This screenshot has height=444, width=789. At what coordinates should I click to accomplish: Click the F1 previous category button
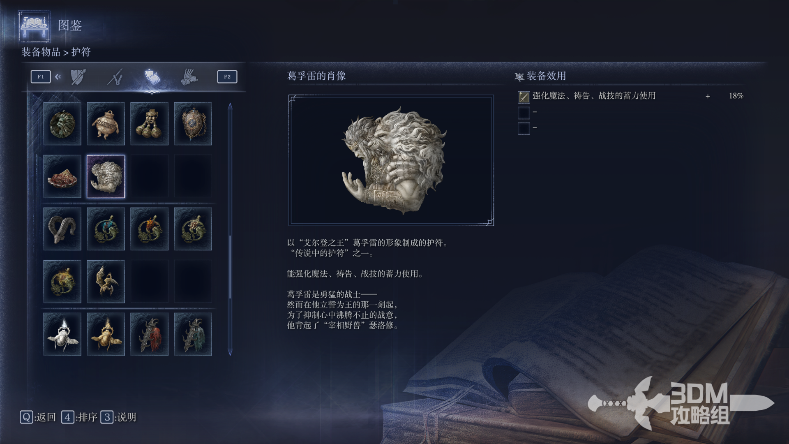click(41, 76)
